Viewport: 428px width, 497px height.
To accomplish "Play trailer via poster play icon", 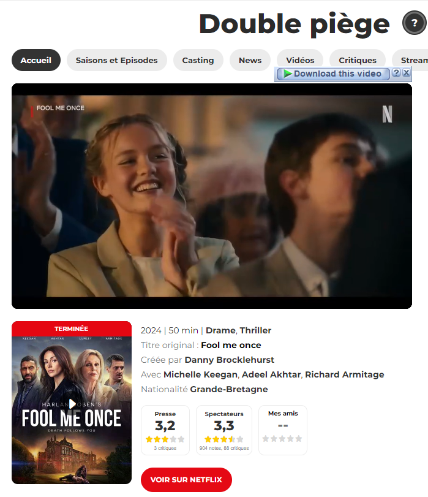I will point(72,403).
